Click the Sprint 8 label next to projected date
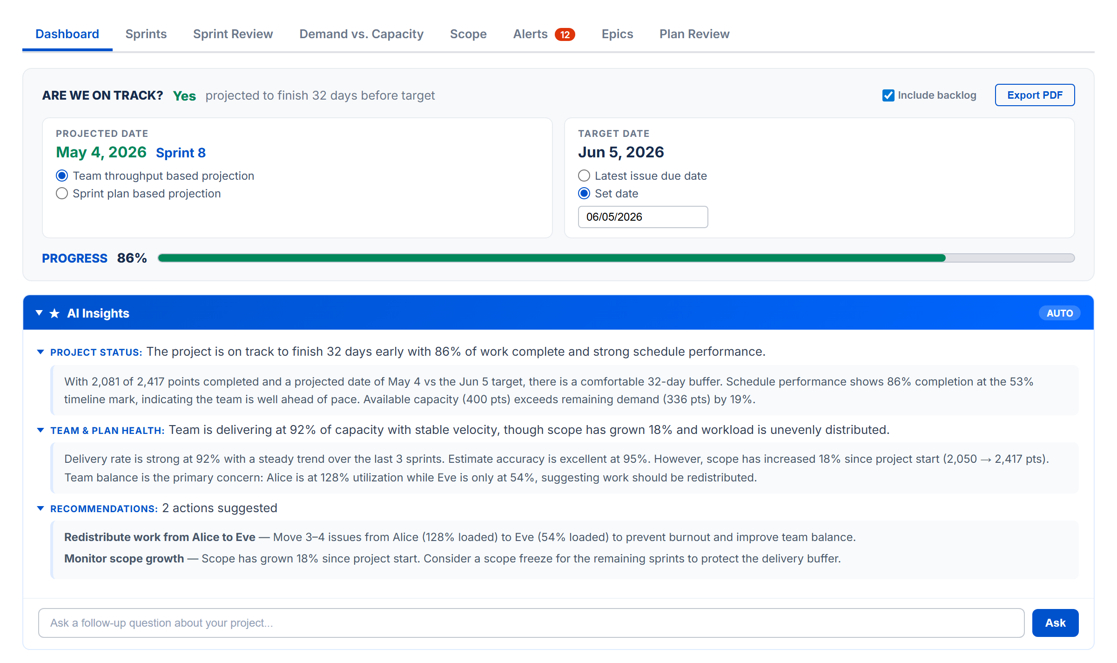This screenshot has width=1117, height=663. click(x=181, y=153)
